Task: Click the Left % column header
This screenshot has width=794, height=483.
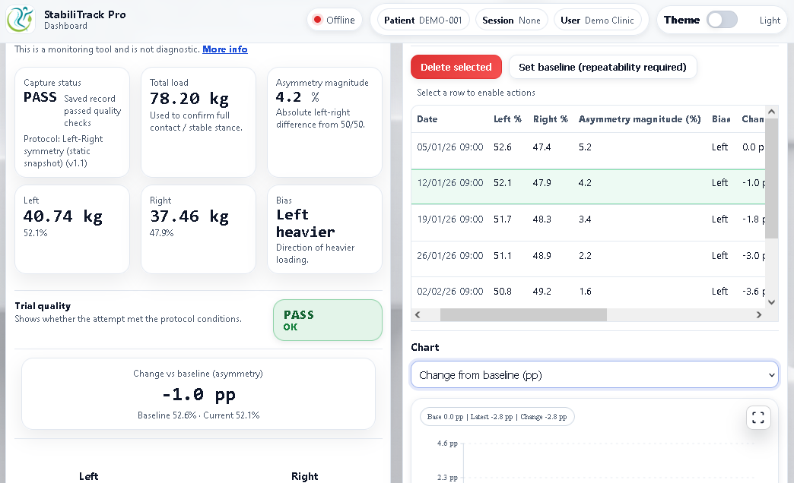Action: click(507, 119)
